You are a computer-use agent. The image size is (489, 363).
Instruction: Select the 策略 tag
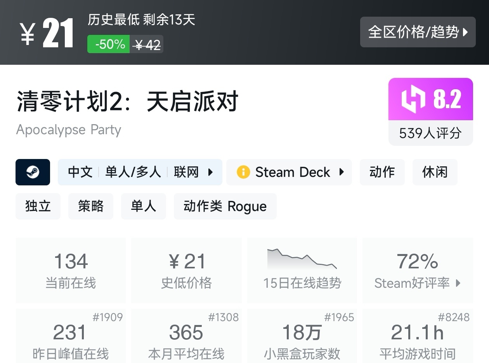tap(91, 206)
